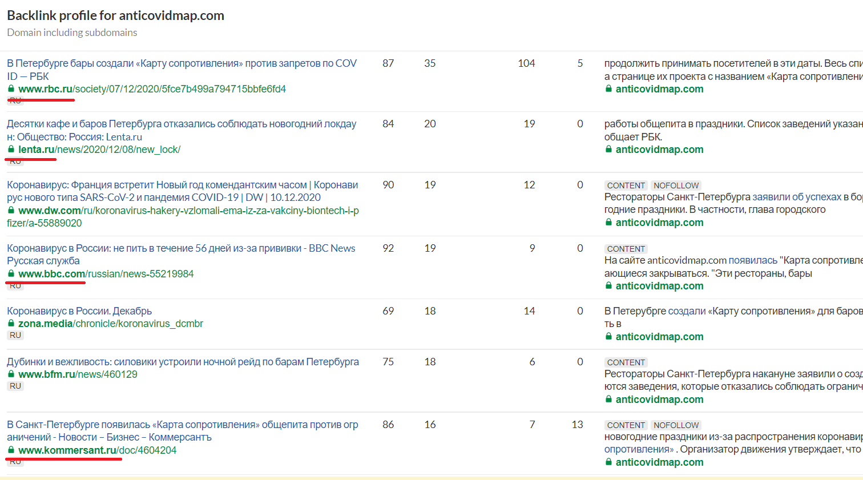Follow the www.bbc.com/russian/news-55219984 URL
The height and width of the screenshot is (480, 863).
pos(106,274)
